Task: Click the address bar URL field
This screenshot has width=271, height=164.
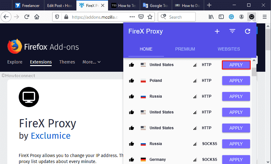Action: 95,17
